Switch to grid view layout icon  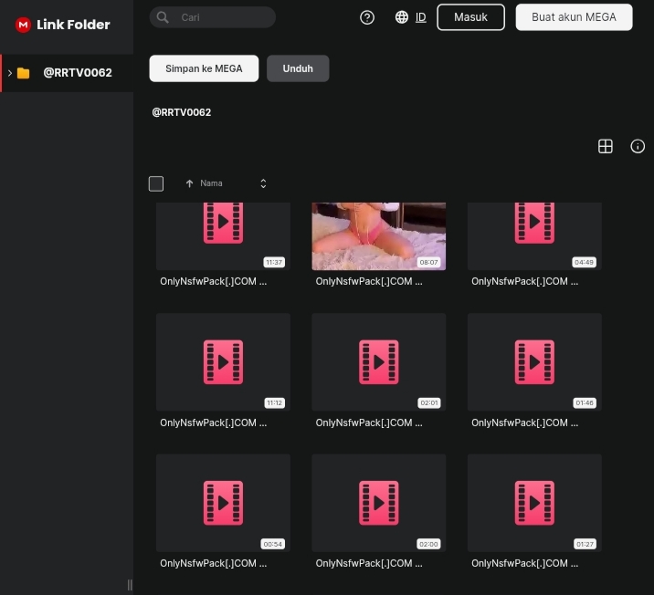click(606, 146)
